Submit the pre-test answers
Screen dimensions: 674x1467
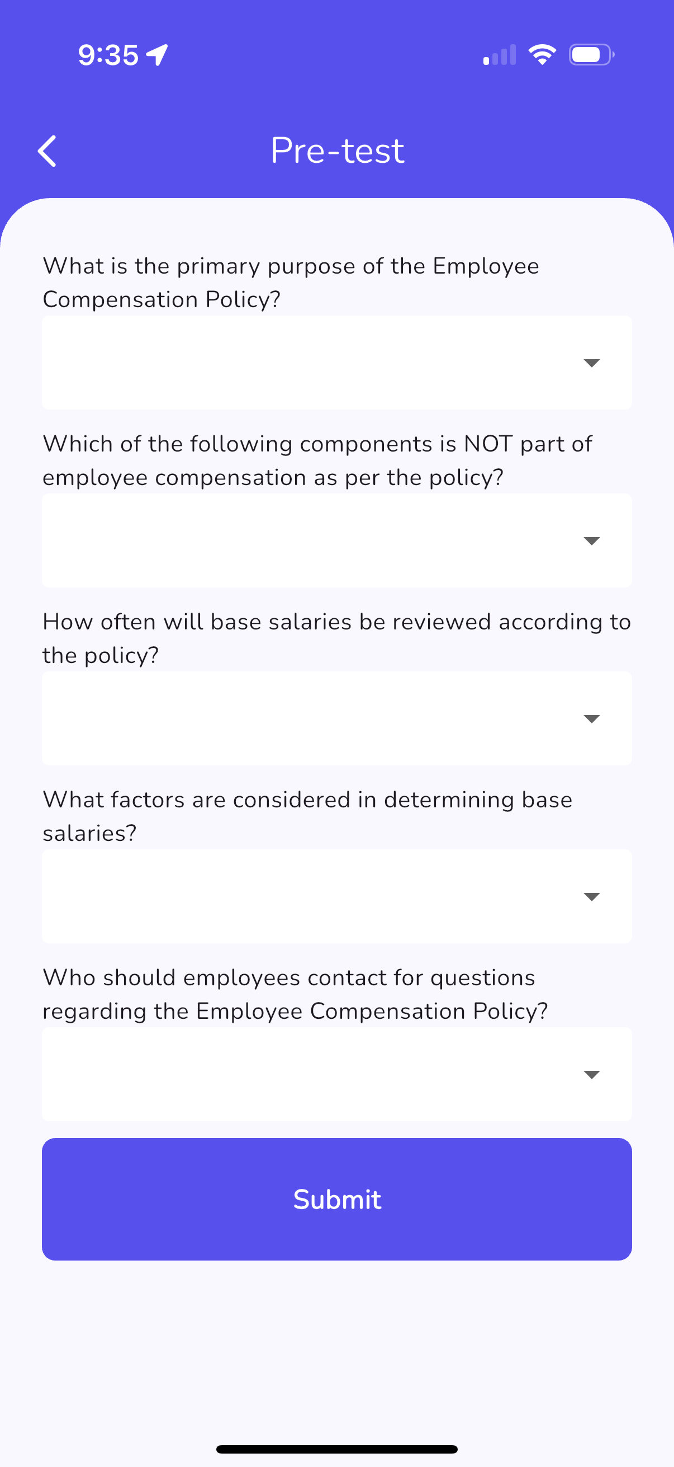tap(336, 1200)
